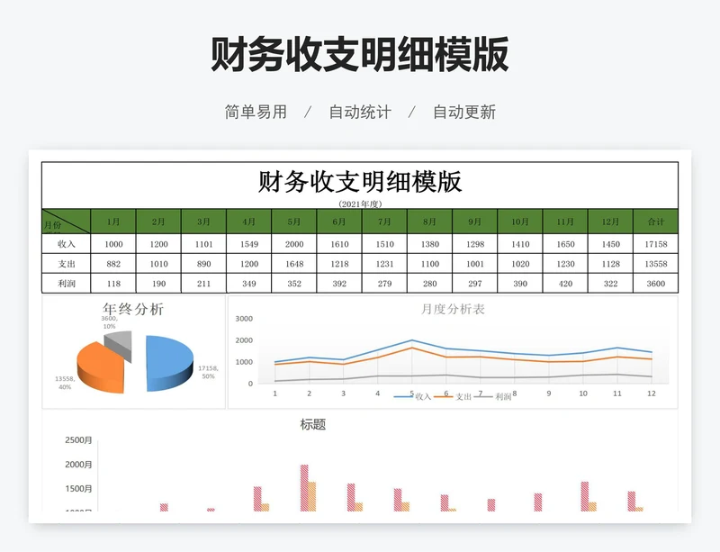Select the 8月 column header
This screenshot has height=552, width=720.
click(430, 222)
